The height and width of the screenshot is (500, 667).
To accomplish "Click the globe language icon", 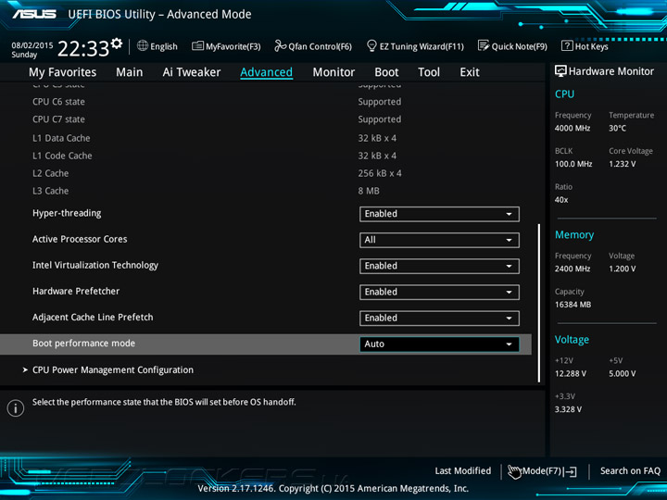I will point(143,45).
